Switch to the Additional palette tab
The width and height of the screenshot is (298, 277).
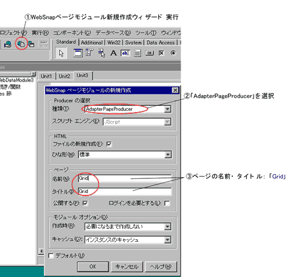click(92, 43)
